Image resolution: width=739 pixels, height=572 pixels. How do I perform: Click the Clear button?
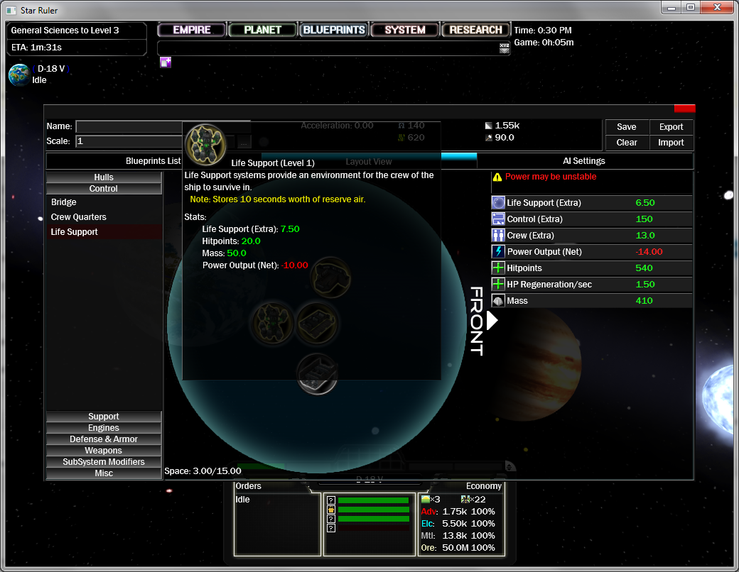(x=626, y=142)
